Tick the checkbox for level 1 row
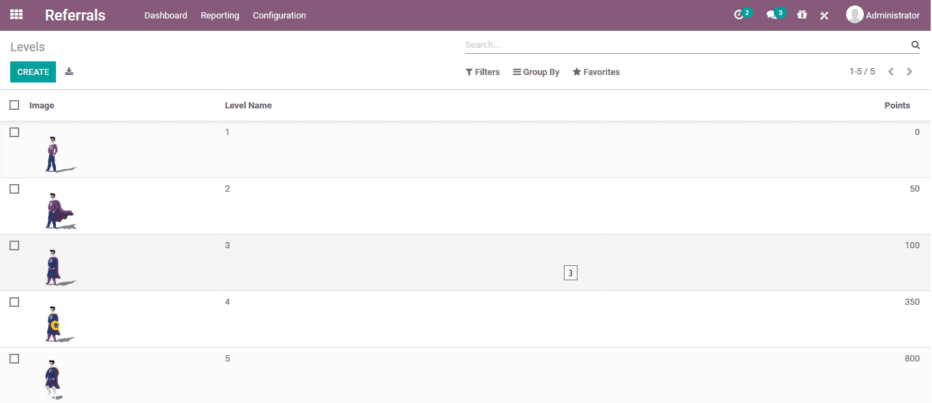Viewport: 932px width, 403px height. click(x=14, y=132)
